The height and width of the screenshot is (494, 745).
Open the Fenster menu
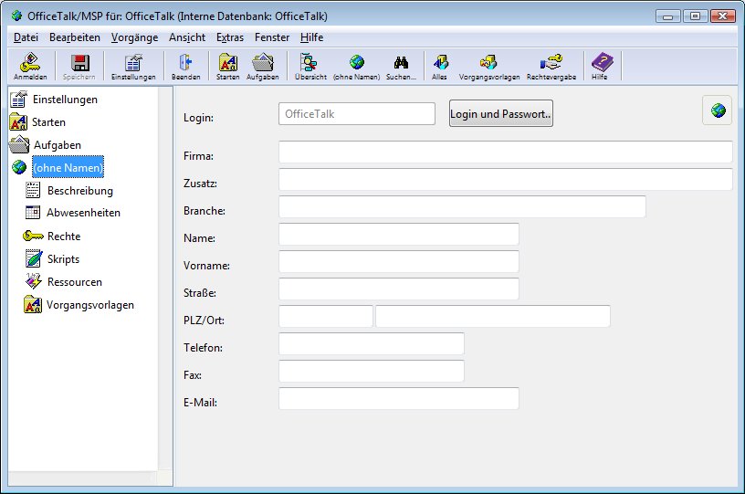click(x=272, y=37)
